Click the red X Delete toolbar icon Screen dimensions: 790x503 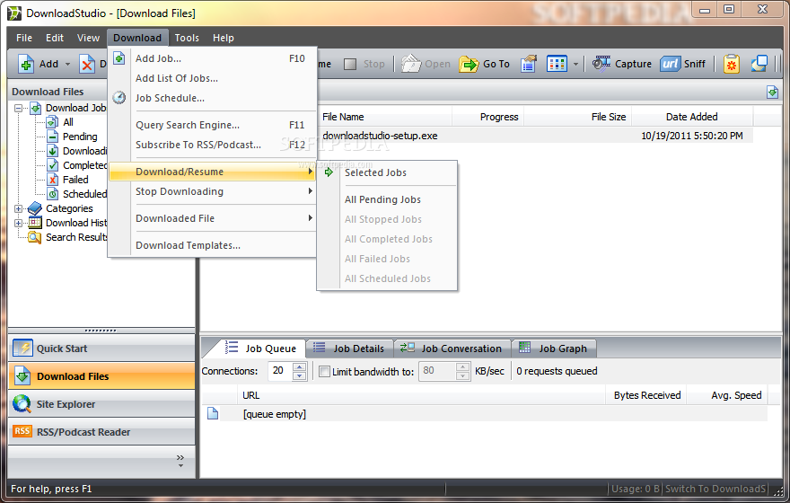tap(87, 64)
